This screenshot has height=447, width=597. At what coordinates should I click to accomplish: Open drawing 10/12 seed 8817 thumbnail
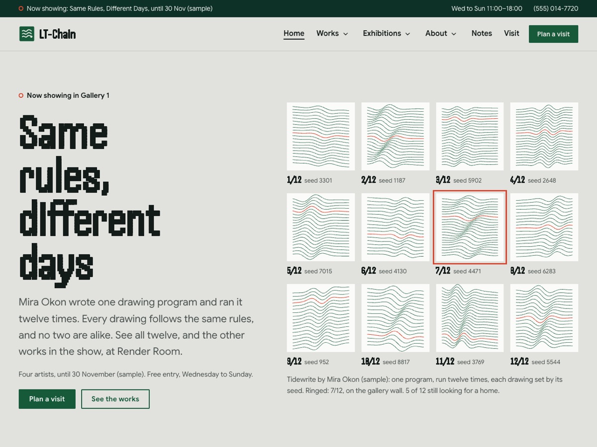(x=396, y=318)
